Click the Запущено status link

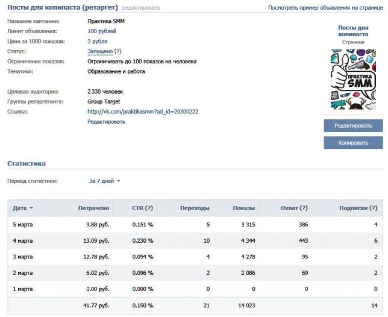click(x=100, y=51)
